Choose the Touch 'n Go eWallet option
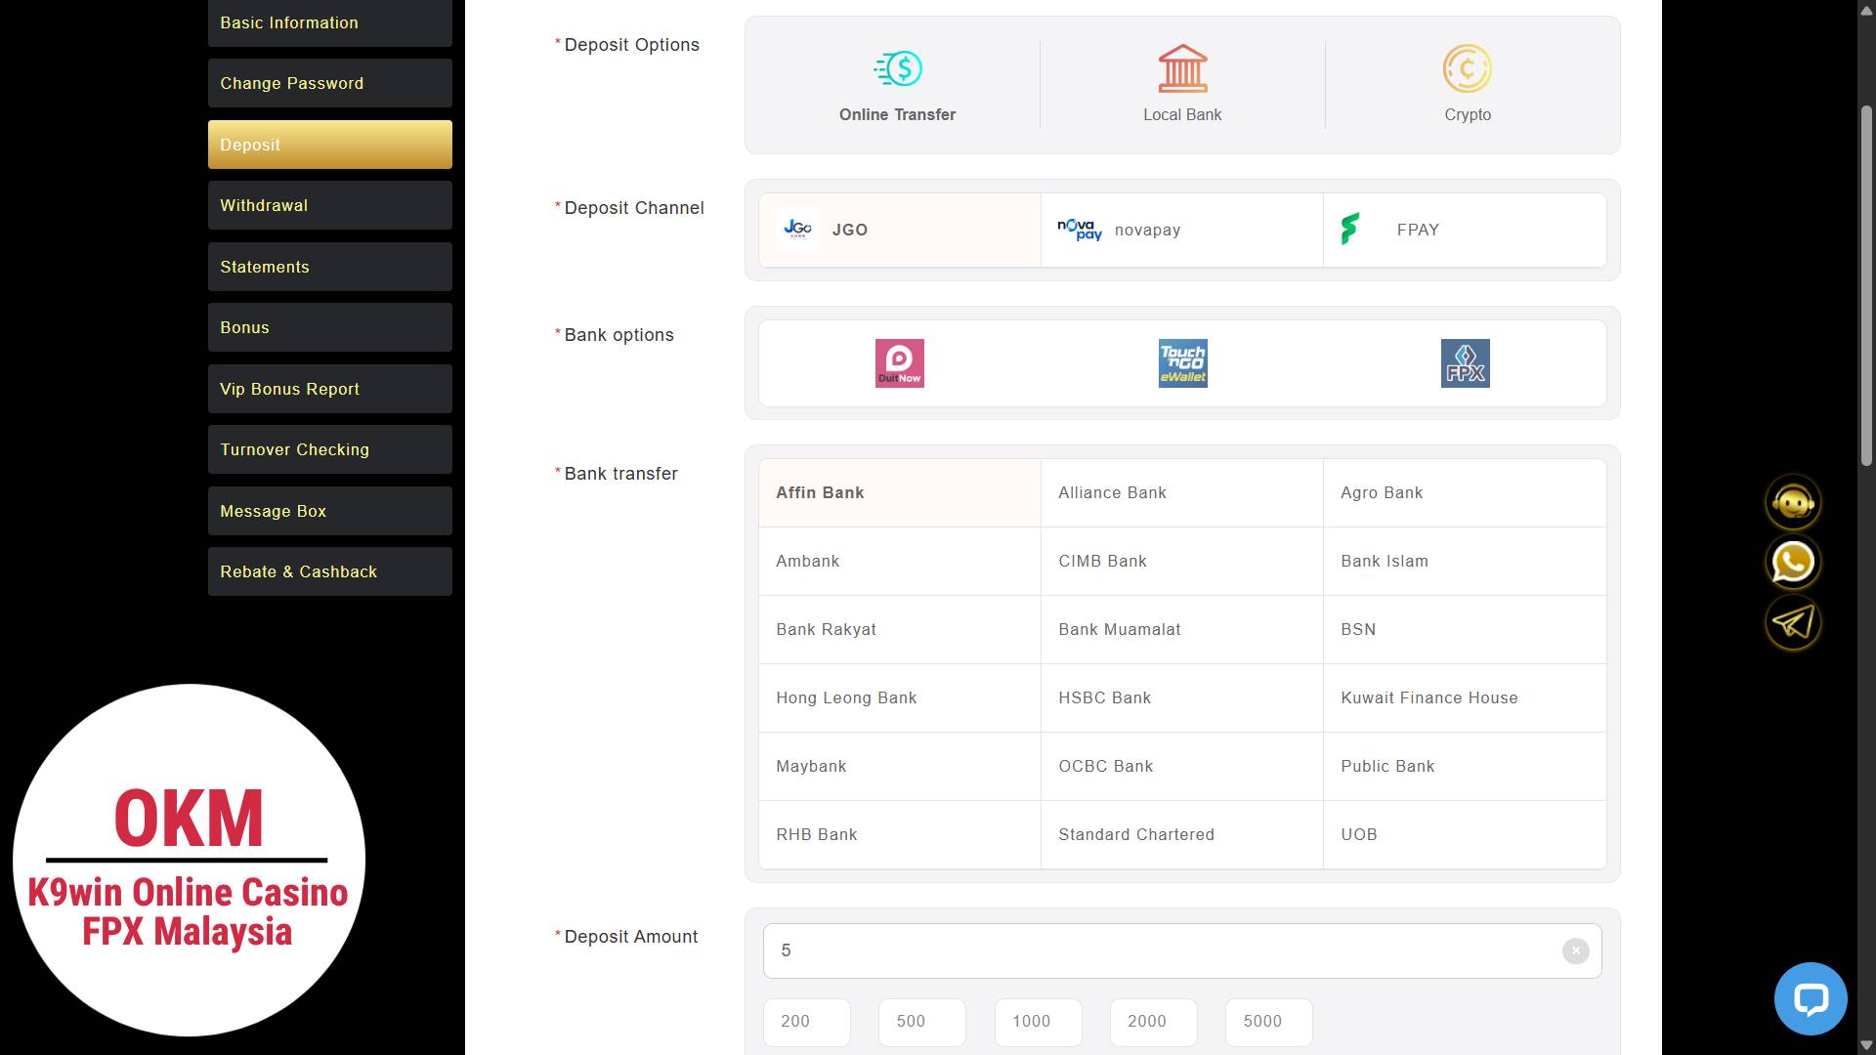This screenshot has height=1055, width=1876. click(x=1182, y=363)
